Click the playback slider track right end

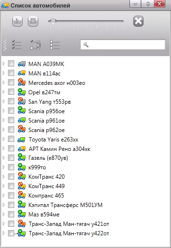[x=122, y=21]
